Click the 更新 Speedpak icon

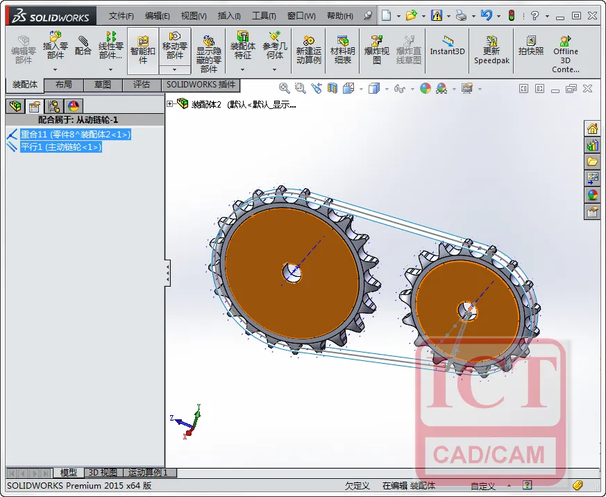491,50
